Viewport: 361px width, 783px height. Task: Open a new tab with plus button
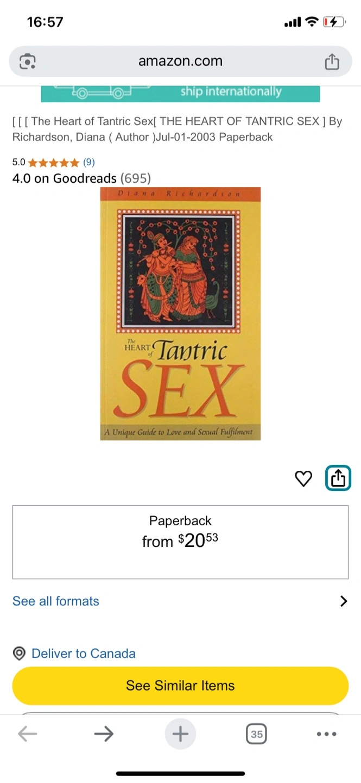[180, 734]
